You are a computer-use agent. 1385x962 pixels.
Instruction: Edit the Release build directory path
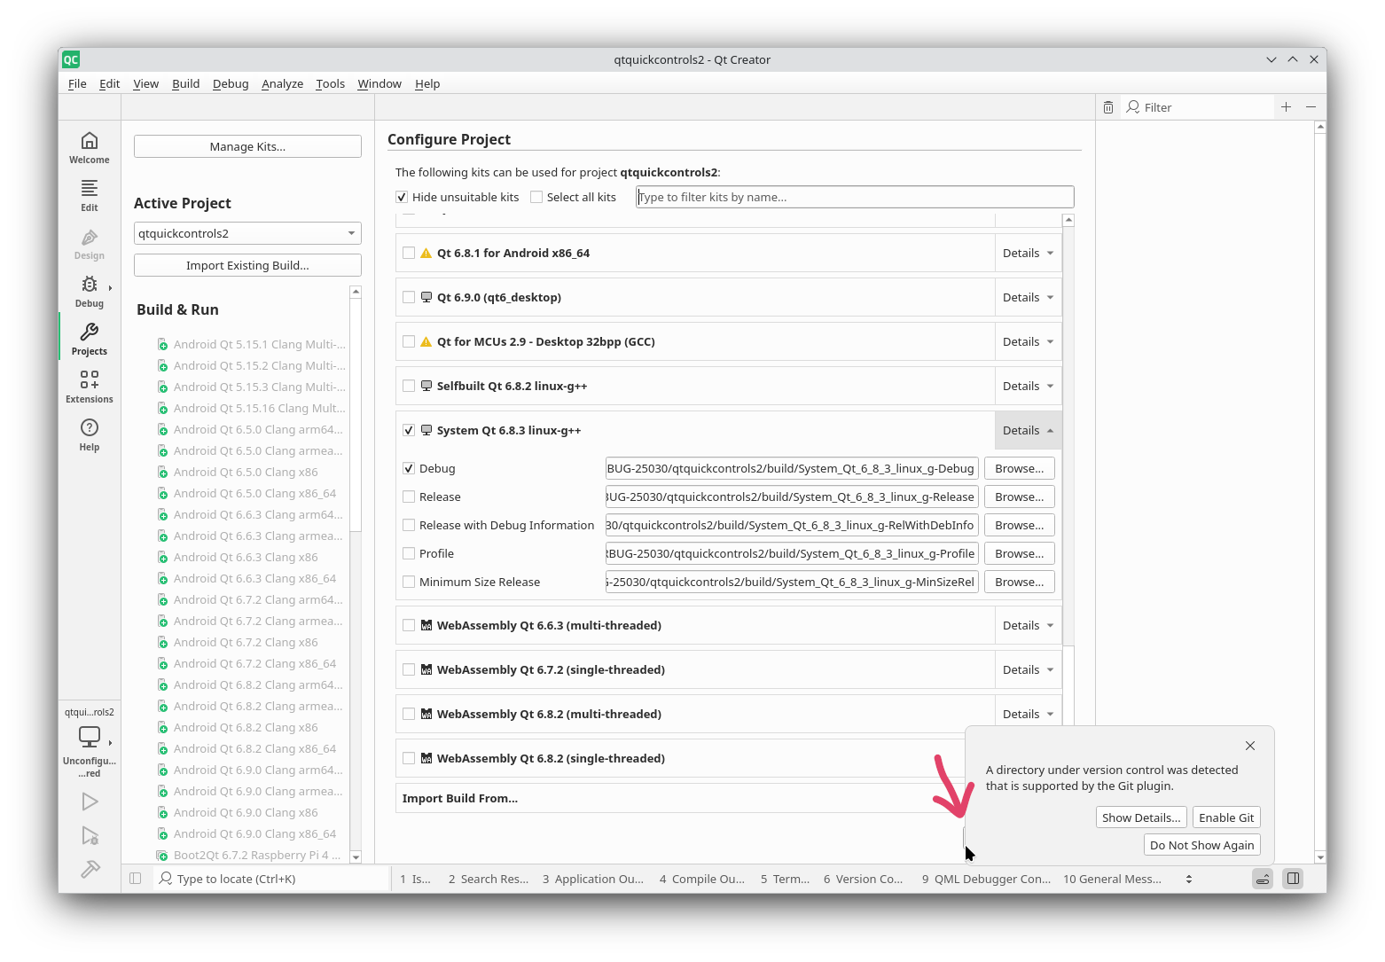pos(792,497)
